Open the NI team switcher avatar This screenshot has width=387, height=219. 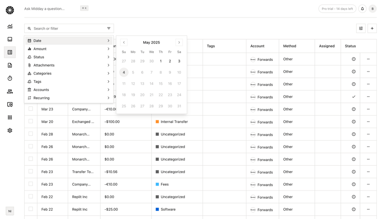(10, 211)
